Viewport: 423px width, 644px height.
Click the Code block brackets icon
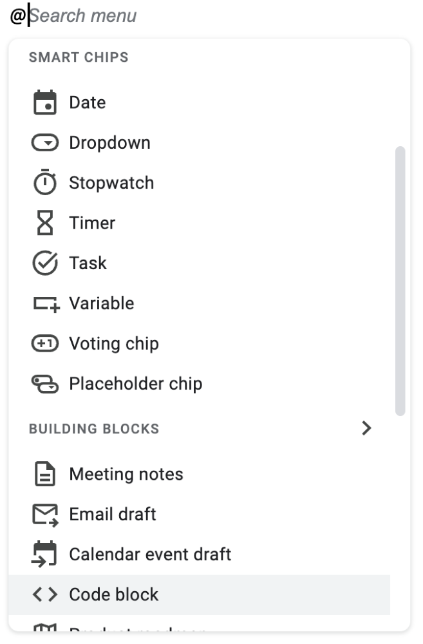click(x=45, y=594)
